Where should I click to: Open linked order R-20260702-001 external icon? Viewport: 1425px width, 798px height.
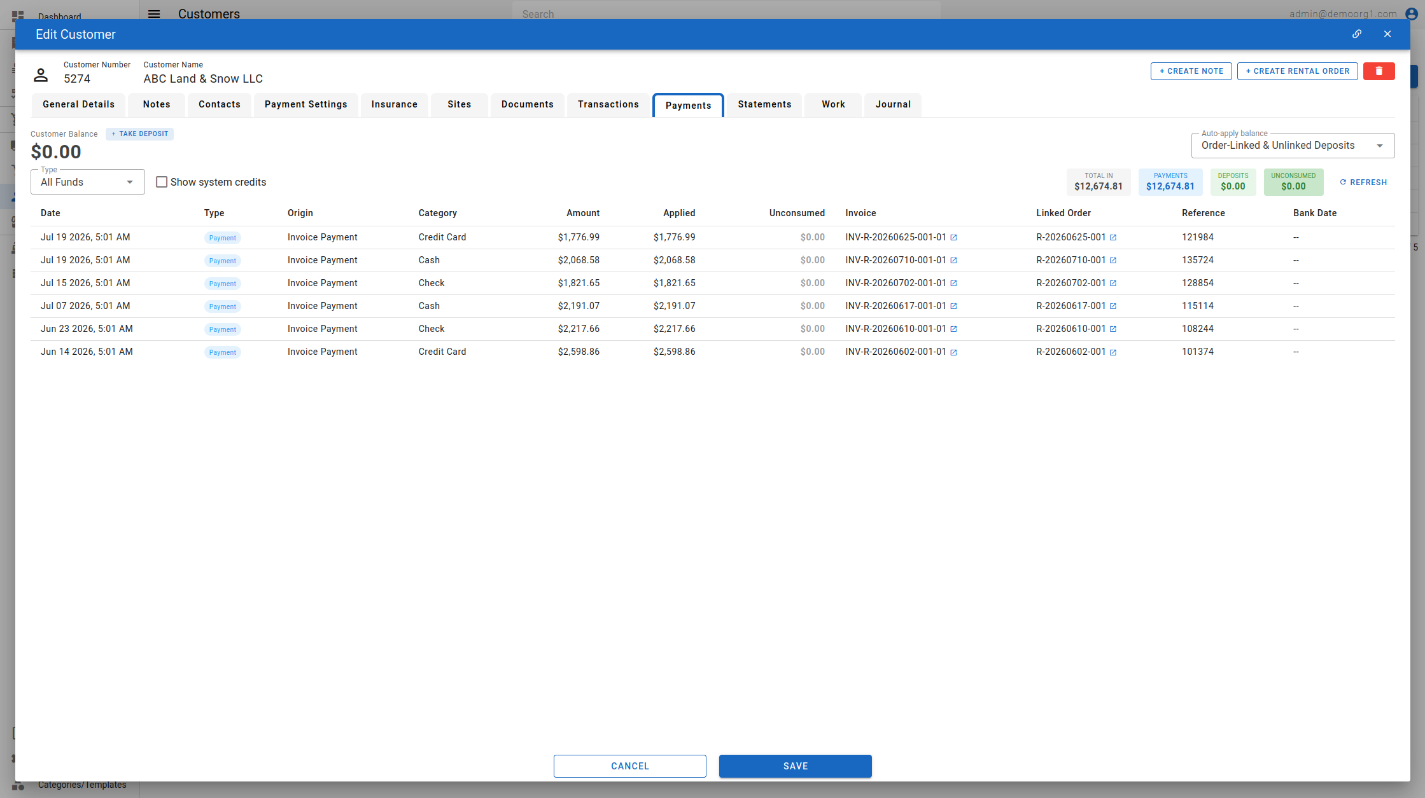pos(1113,284)
